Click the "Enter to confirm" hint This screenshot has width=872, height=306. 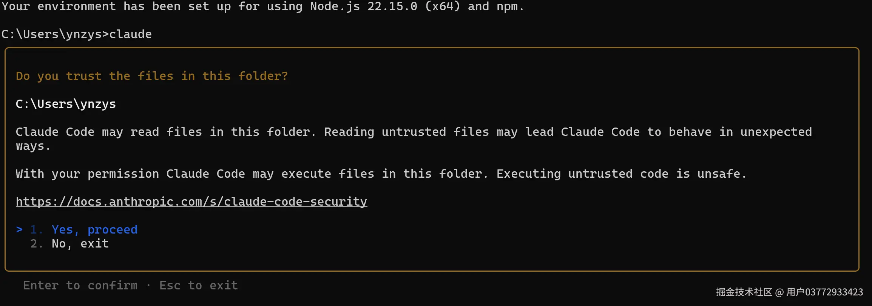coord(80,285)
